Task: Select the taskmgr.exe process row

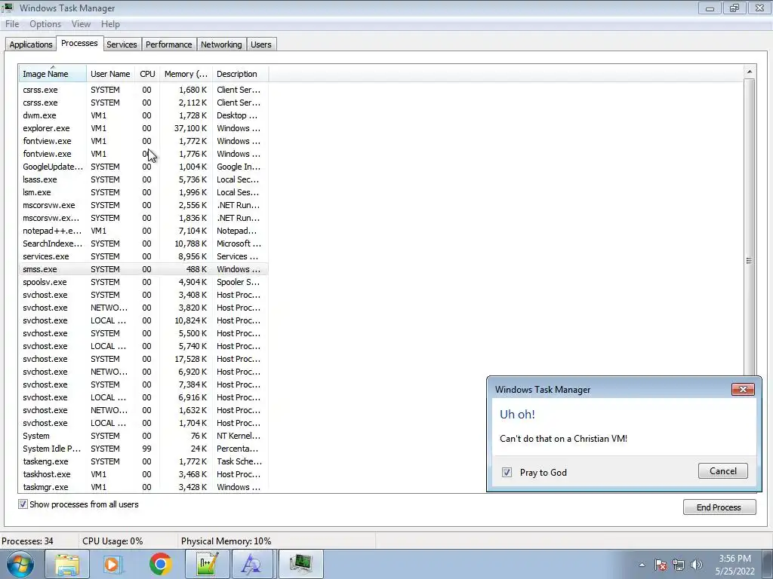Action: click(x=143, y=487)
